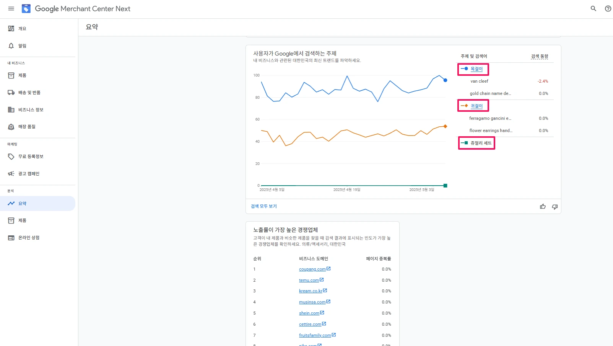Image resolution: width=613 pixels, height=346 pixels.
Task: Open 온라인 상점 in analytics section
Action: [x=29, y=238]
